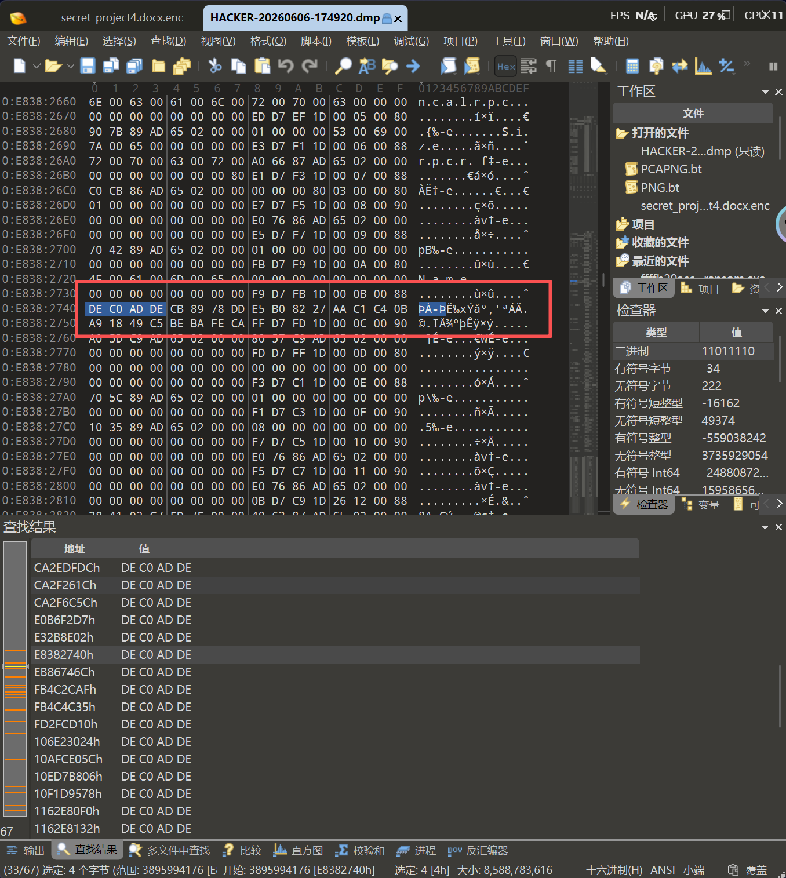
Task: Show more toolbar items via the overflow chevron
Action: point(747,63)
